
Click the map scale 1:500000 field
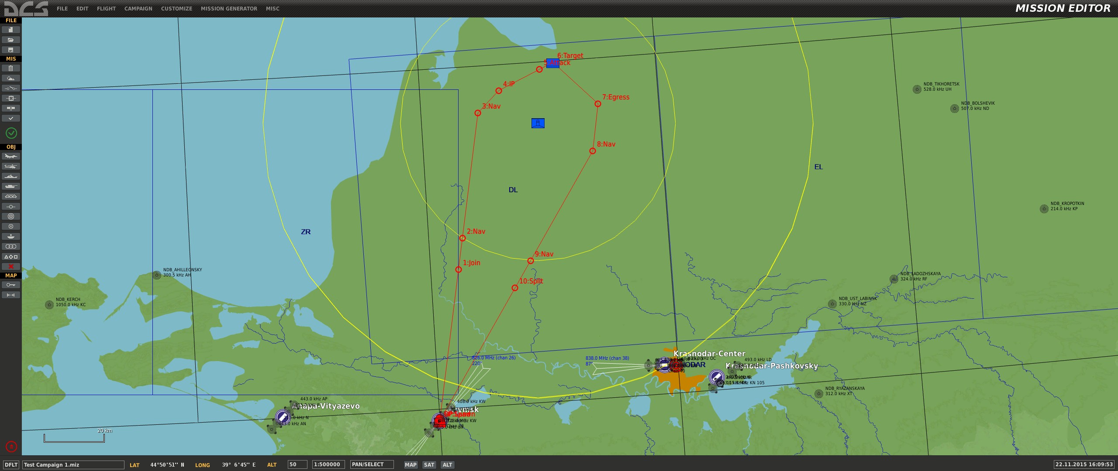click(328, 465)
